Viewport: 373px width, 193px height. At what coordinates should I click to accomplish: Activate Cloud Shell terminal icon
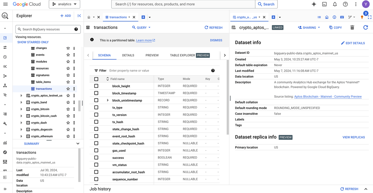tap(324, 4)
